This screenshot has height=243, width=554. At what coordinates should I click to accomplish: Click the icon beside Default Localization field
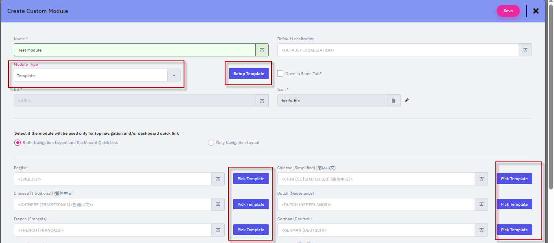525,50
